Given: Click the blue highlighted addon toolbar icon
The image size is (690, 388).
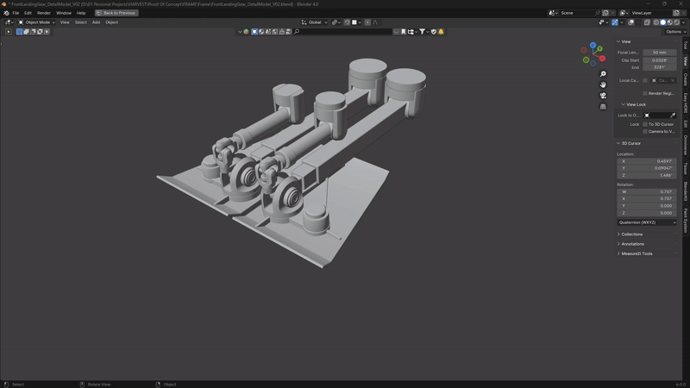Looking at the screenshot, I should point(254,32).
